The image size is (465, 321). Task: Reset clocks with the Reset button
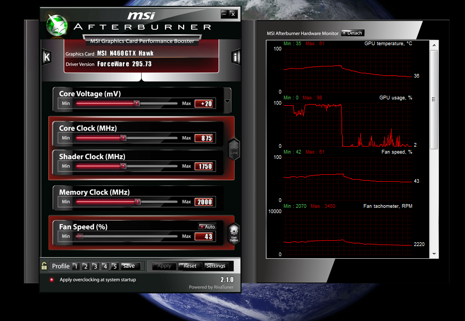coord(188,266)
